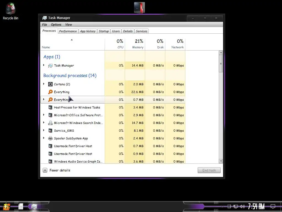Expand the Spooler SubSystem App row

pos(44,138)
